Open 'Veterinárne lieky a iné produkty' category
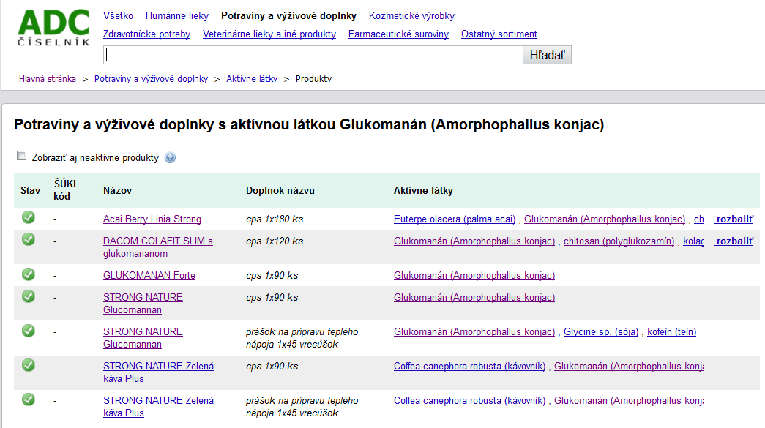765x428 pixels. (269, 34)
